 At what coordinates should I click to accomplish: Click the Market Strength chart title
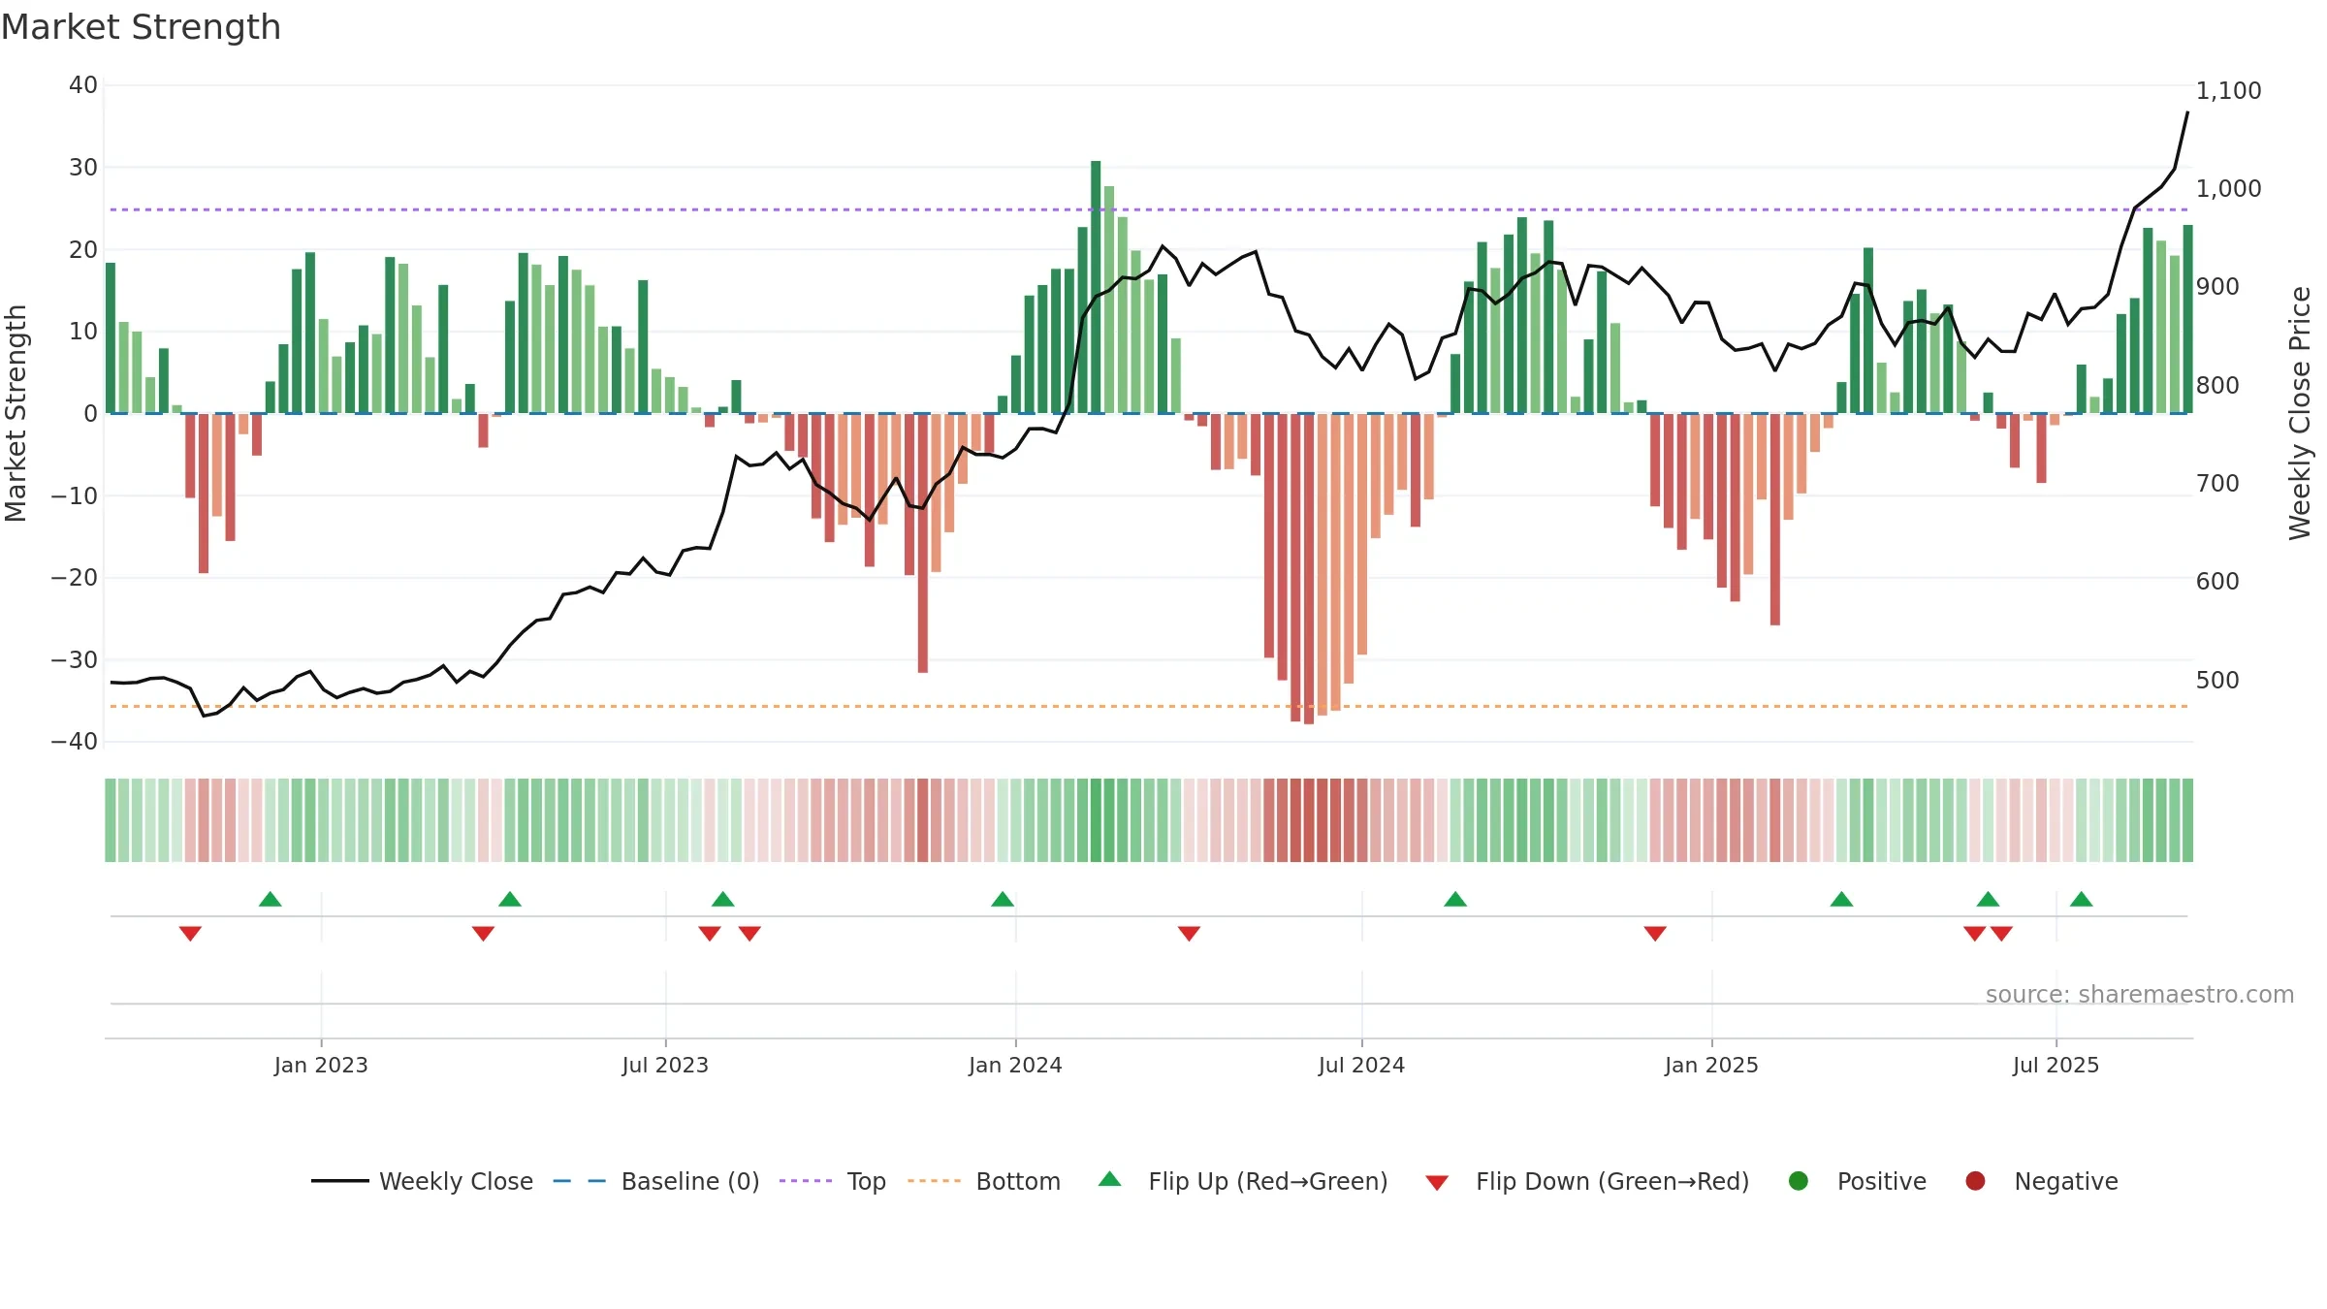(x=141, y=27)
